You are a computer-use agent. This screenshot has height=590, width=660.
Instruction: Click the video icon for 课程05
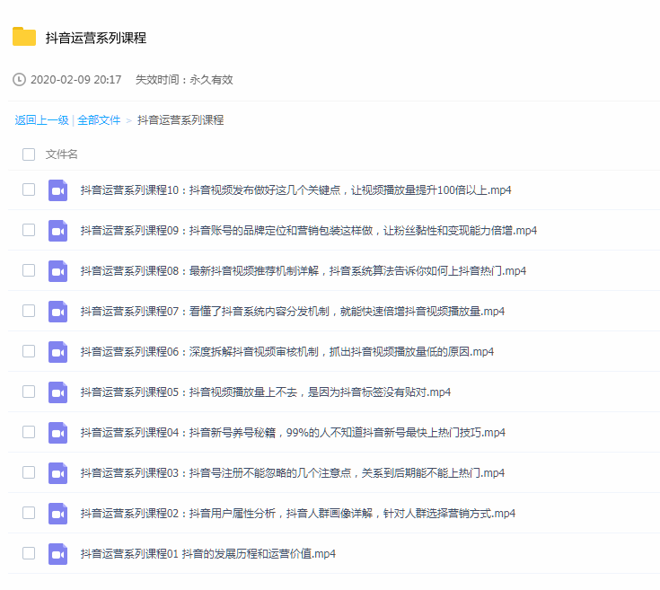pyautogui.click(x=57, y=392)
